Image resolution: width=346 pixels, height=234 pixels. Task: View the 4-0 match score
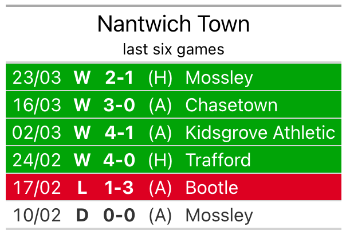point(119,161)
